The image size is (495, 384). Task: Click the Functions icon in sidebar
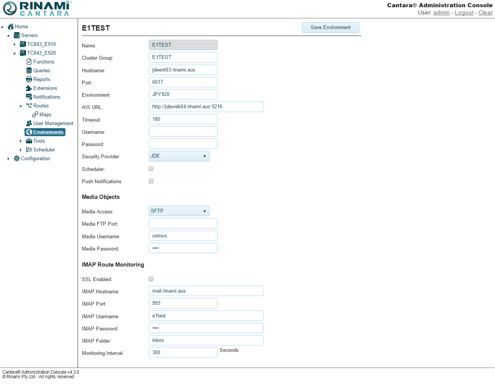point(29,62)
